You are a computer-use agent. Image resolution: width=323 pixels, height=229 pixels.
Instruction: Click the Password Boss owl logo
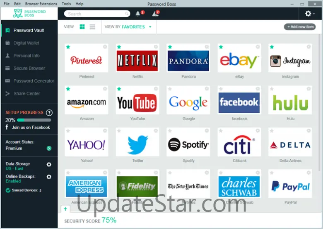pyautogui.click(x=18, y=13)
